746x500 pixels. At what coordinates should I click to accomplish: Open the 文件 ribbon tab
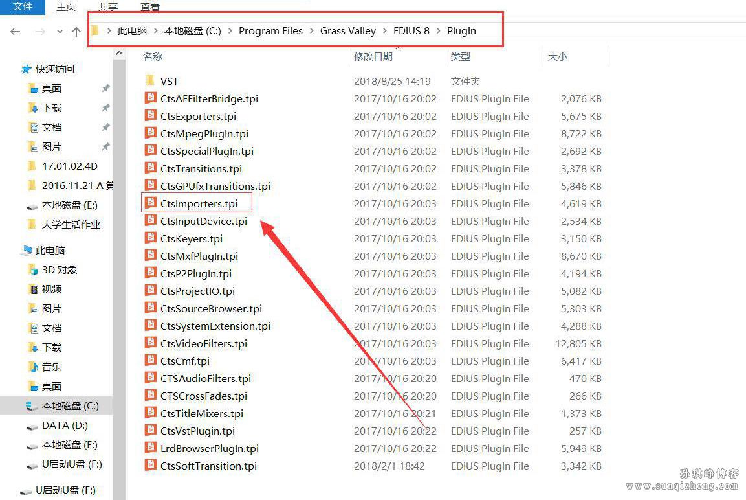[x=23, y=6]
